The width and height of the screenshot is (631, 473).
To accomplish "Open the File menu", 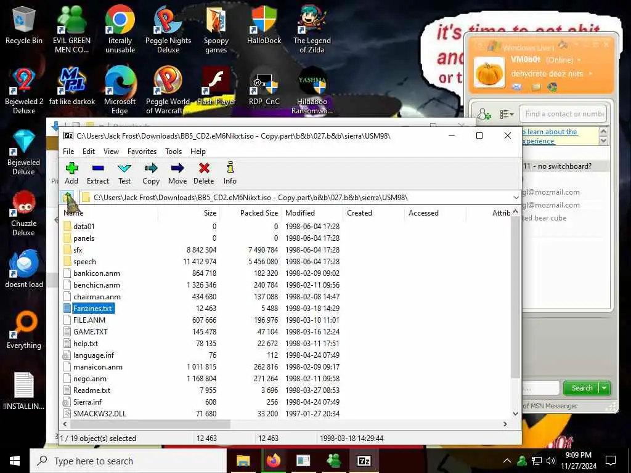I will pyautogui.click(x=68, y=152).
